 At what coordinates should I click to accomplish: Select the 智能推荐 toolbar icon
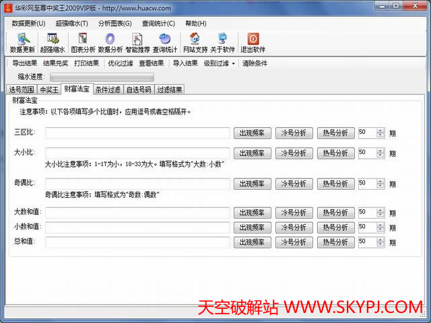137,43
